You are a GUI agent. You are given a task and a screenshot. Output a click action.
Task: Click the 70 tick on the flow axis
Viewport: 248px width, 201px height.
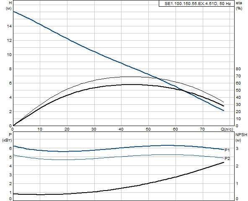point(202,129)
